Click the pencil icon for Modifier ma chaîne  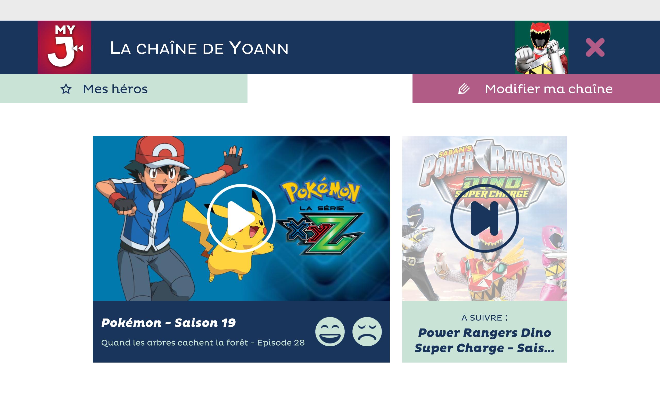click(464, 89)
